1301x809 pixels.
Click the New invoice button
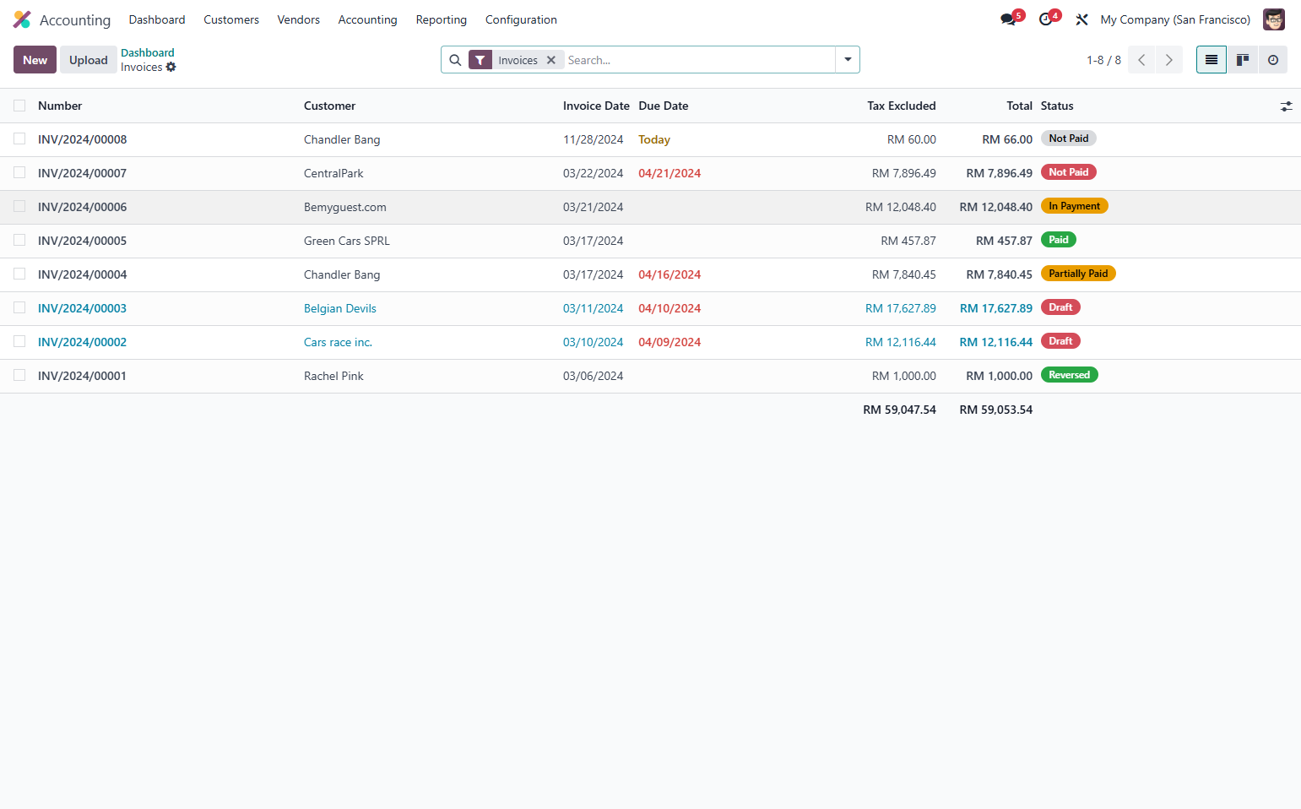click(35, 60)
